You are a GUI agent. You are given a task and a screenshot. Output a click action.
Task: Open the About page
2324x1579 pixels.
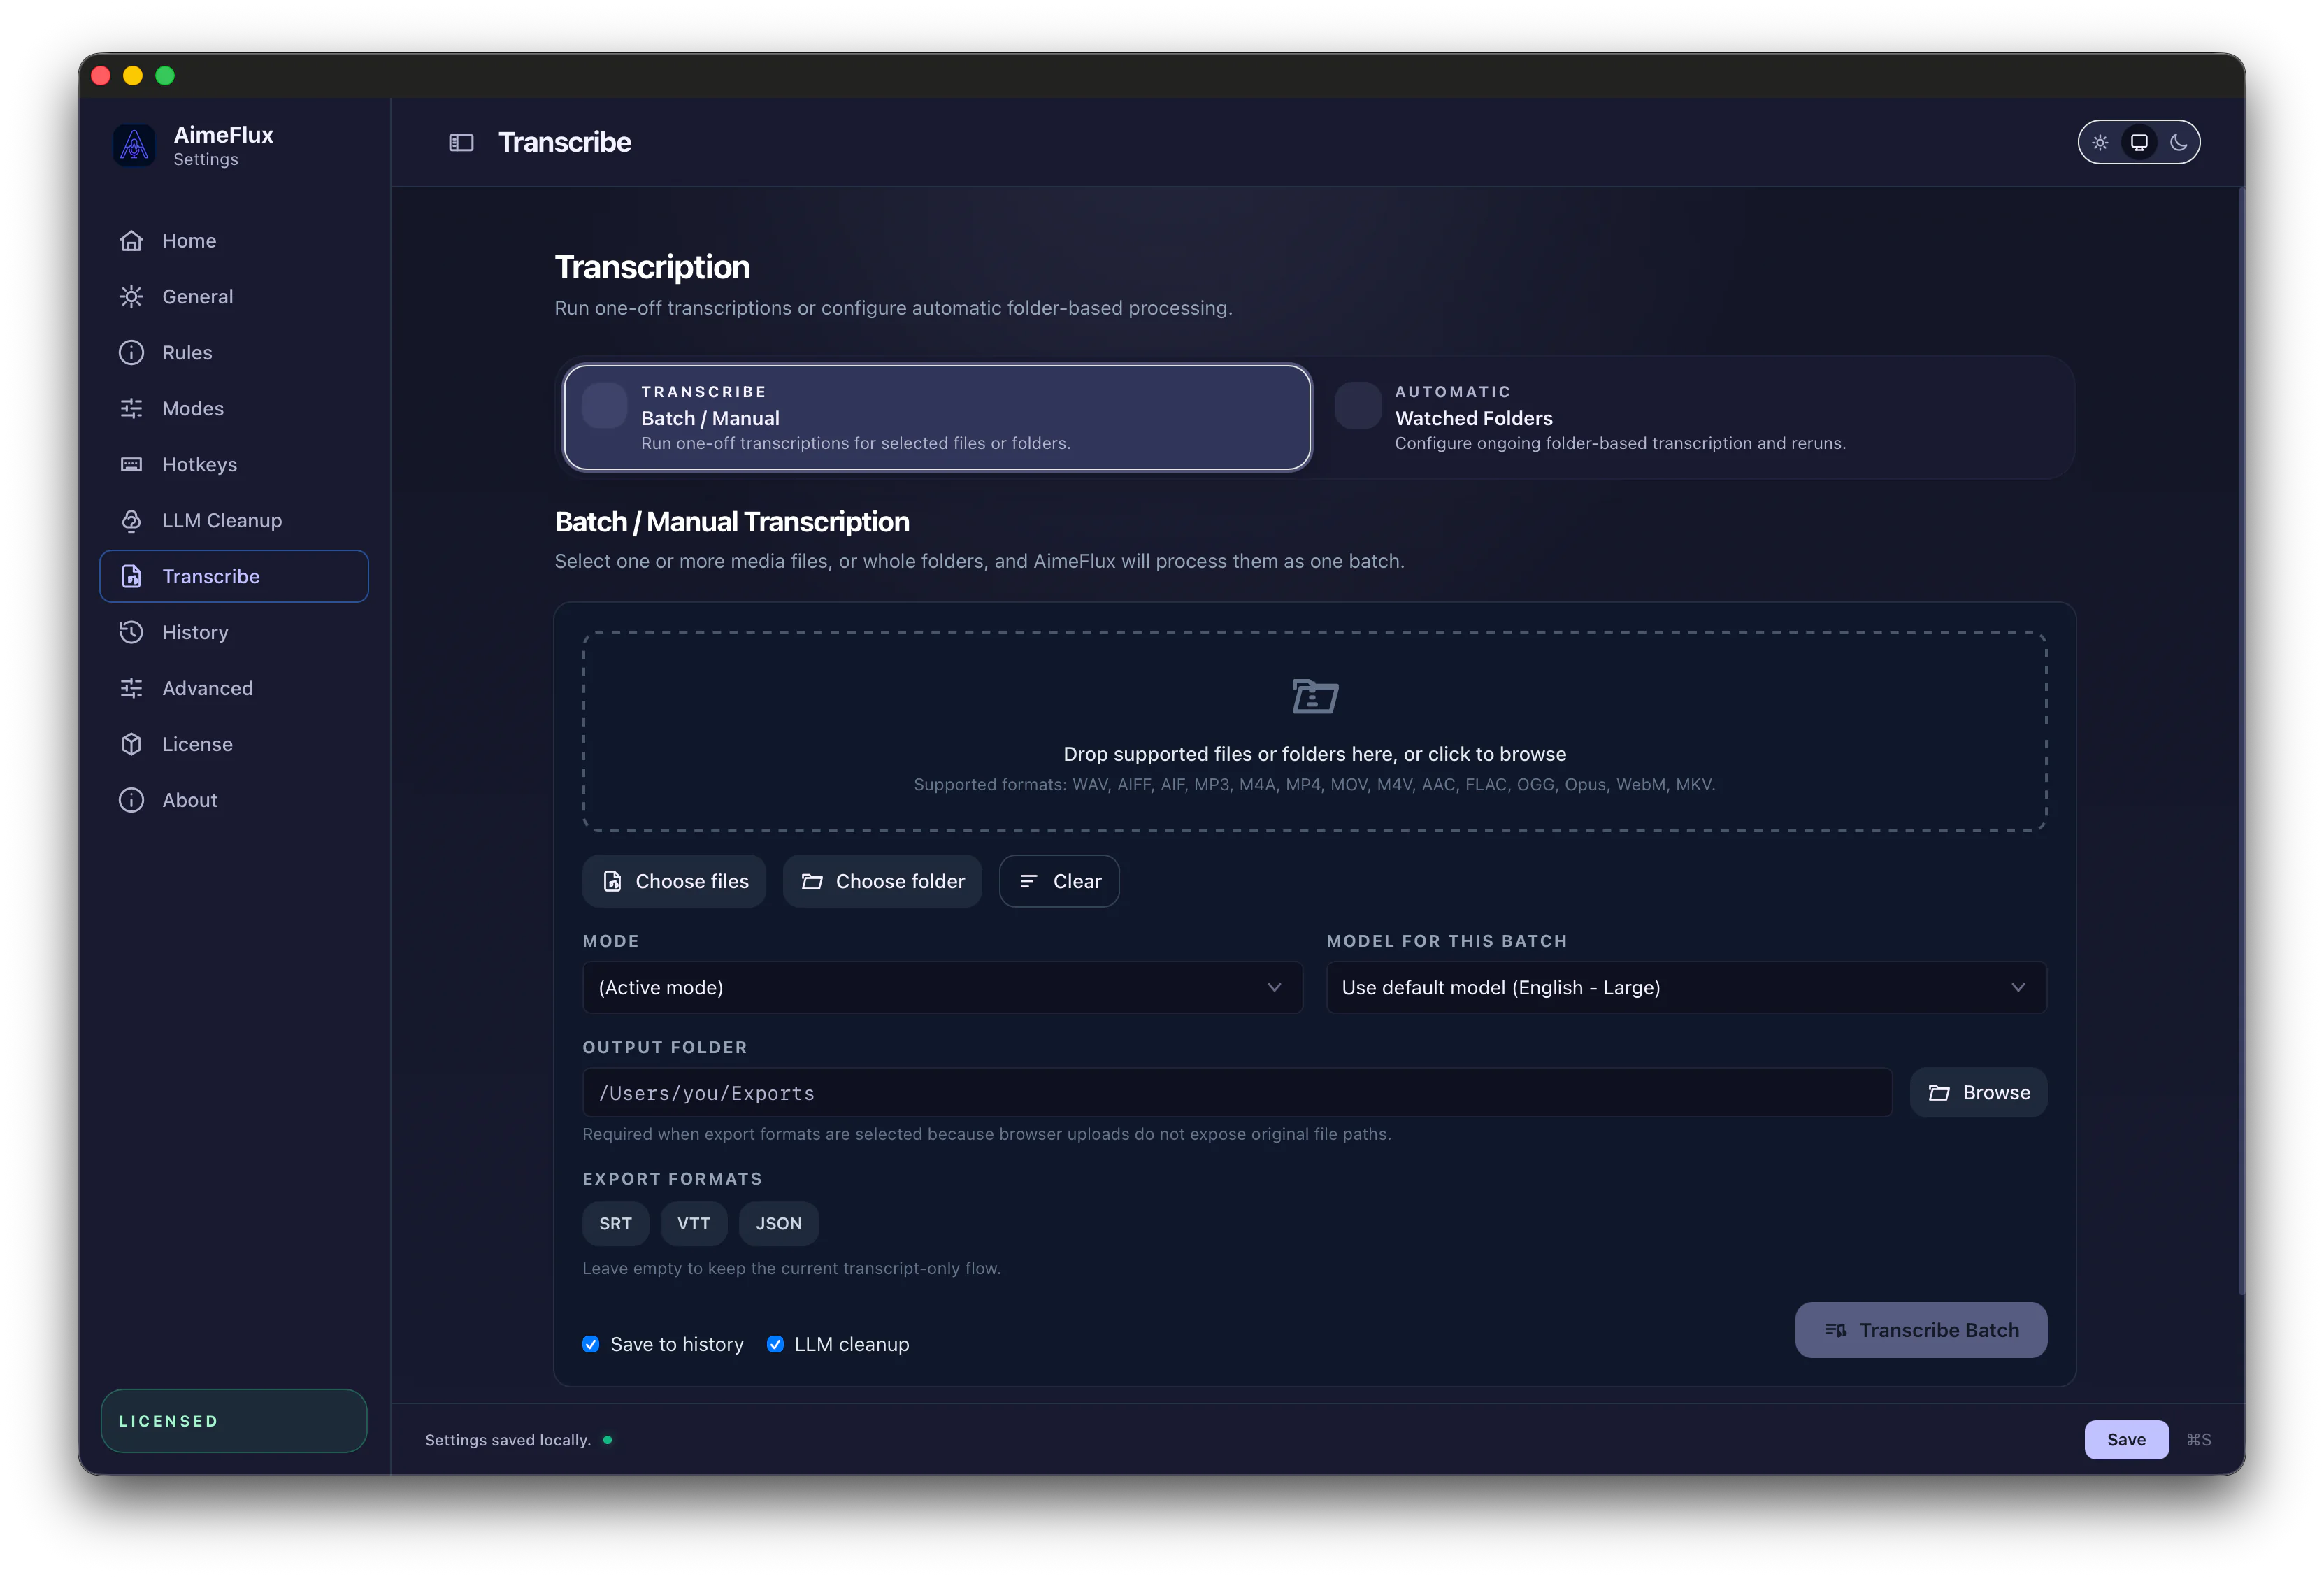[234, 801]
